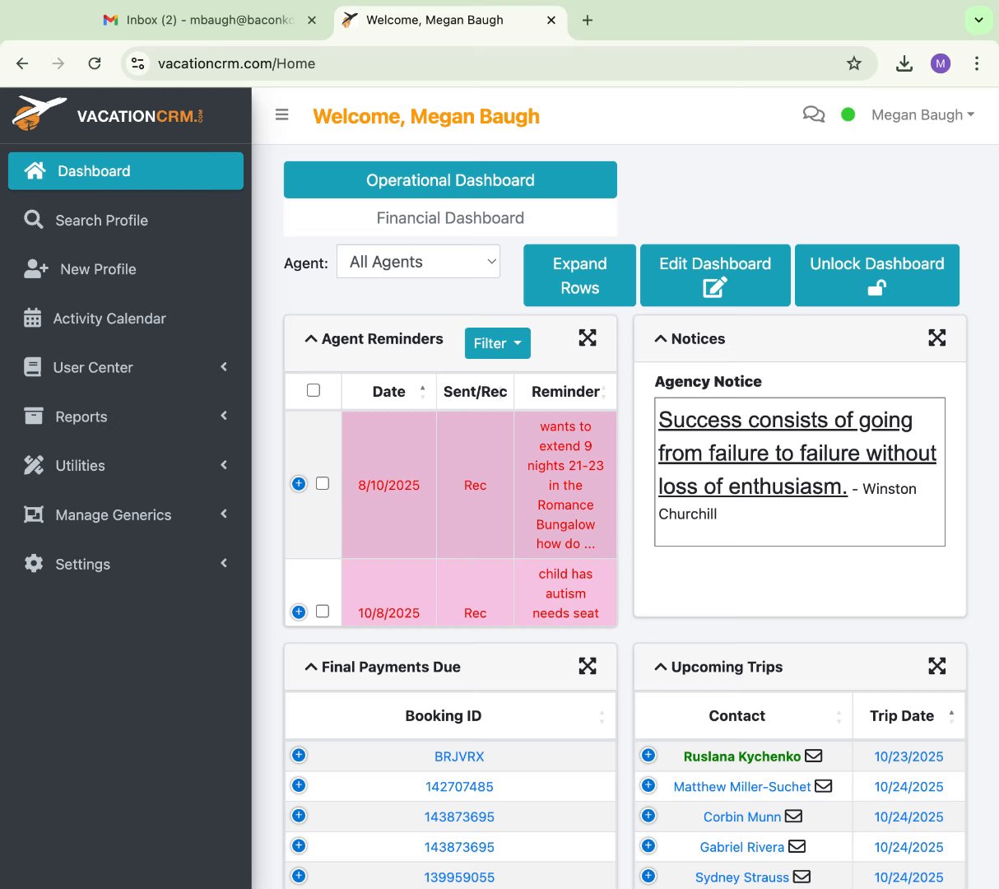Sort by the Trip Date column header
The height and width of the screenshot is (889, 999).
pos(908,715)
